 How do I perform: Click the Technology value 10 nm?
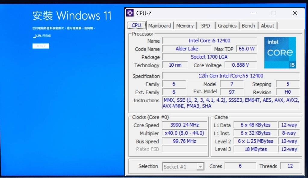point(175,65)
